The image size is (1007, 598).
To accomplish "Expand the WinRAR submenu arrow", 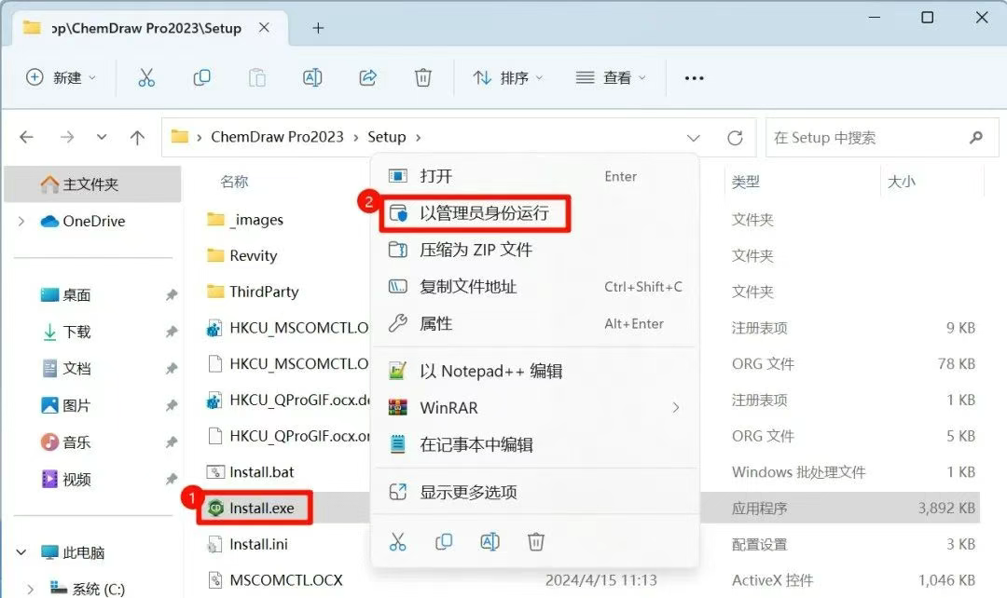I will (x=675, y=408).
